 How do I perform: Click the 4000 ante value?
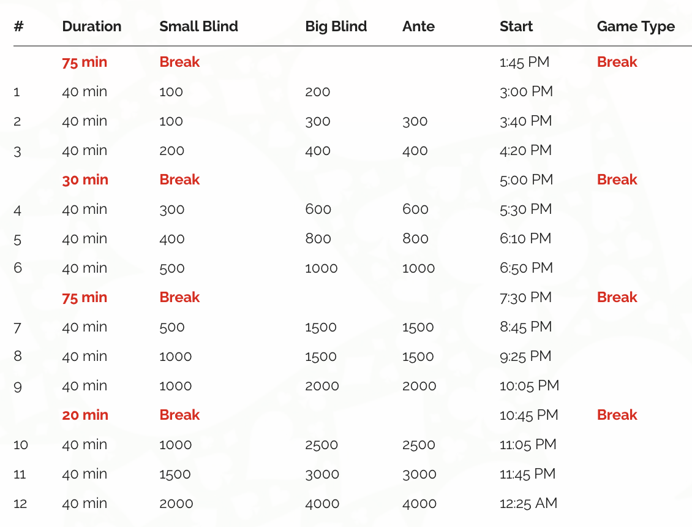419,504
